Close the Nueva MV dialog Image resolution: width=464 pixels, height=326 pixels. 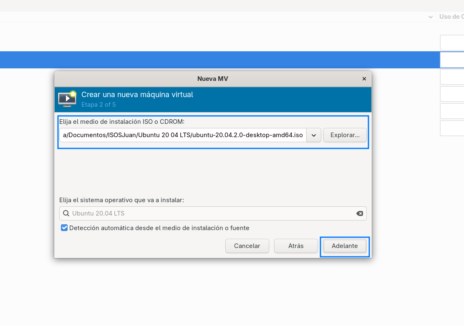tap(364, 79)
